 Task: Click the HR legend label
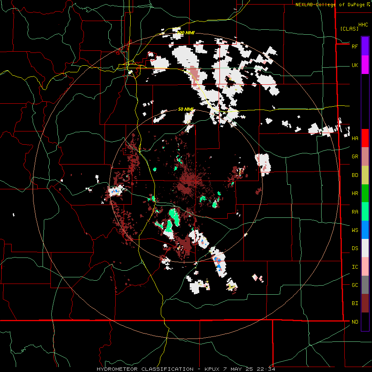tap(355, 193)
